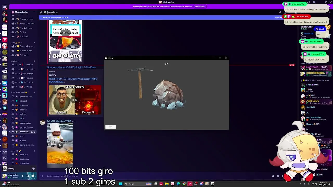Open settings gear on reacciones channel

click(x=34, y=132)
